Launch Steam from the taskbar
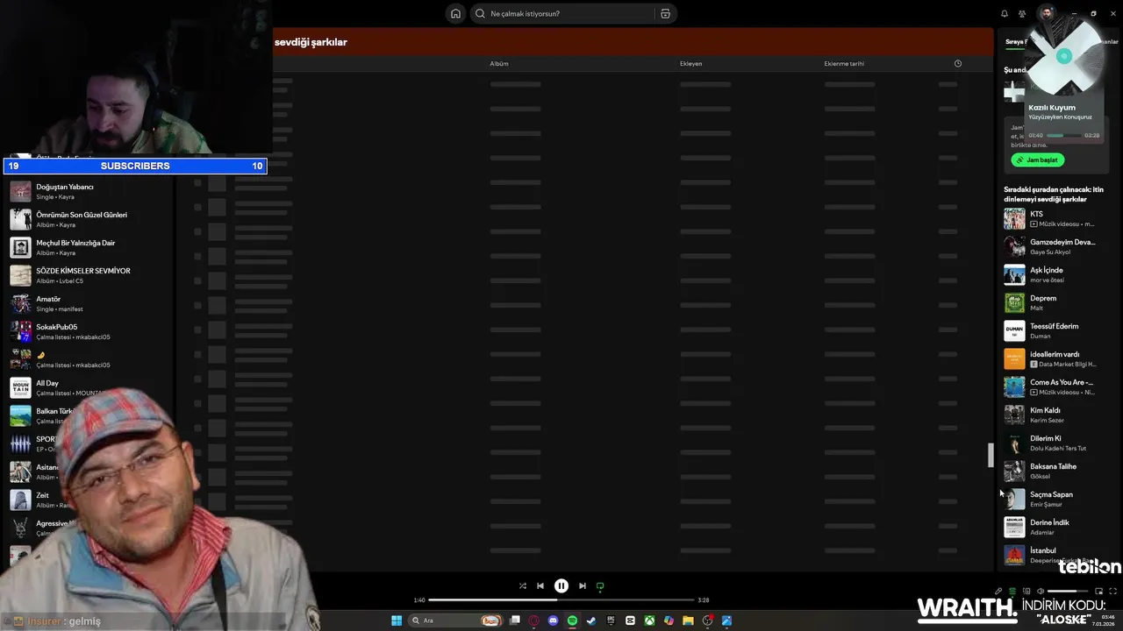 pos(591,620)
